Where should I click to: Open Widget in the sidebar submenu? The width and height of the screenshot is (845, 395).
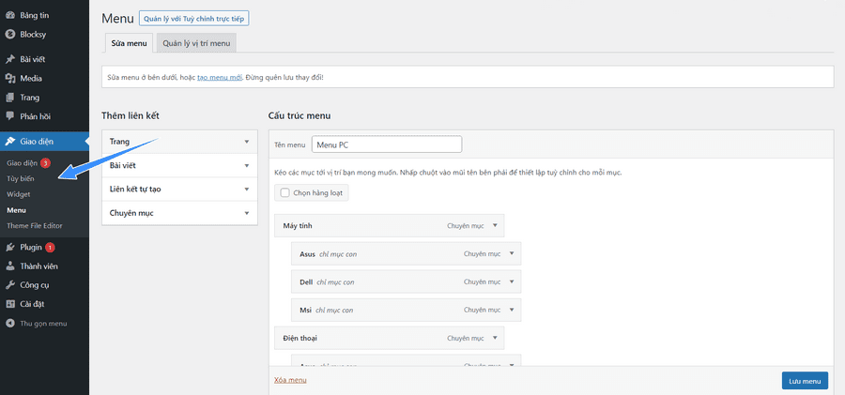pos(19,194)
